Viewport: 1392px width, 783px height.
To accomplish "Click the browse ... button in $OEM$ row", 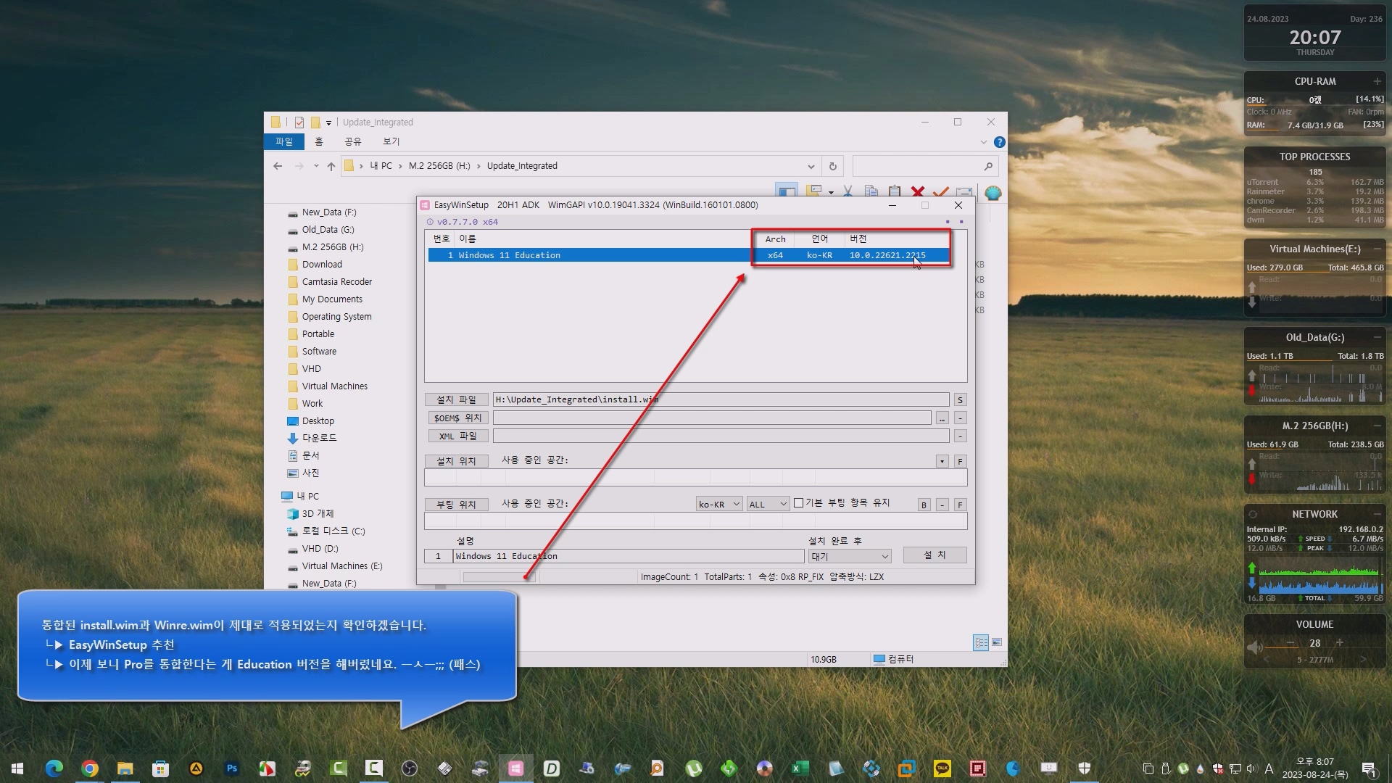I will 942,418.
